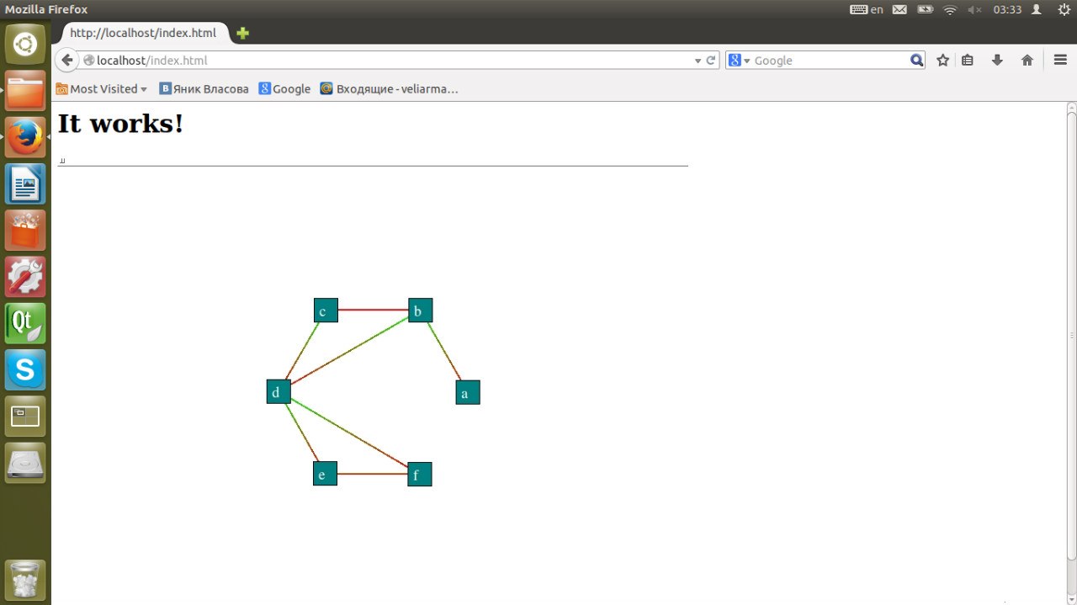This screenshot has height=605, width=1077.
Task: Open Ubuntu Software Center icon
Action: 25,230
